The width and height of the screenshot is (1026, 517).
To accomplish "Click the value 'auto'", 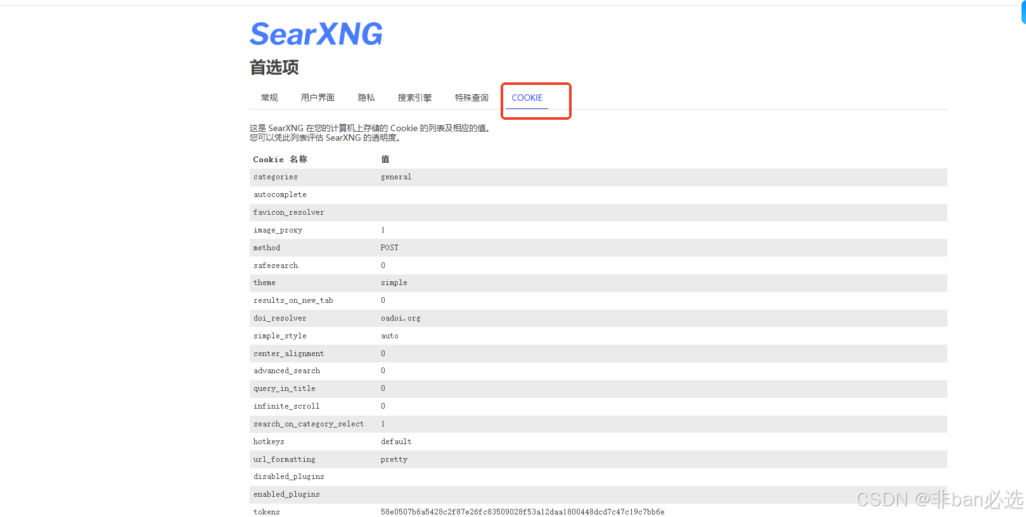I will [x=390, y=336].
